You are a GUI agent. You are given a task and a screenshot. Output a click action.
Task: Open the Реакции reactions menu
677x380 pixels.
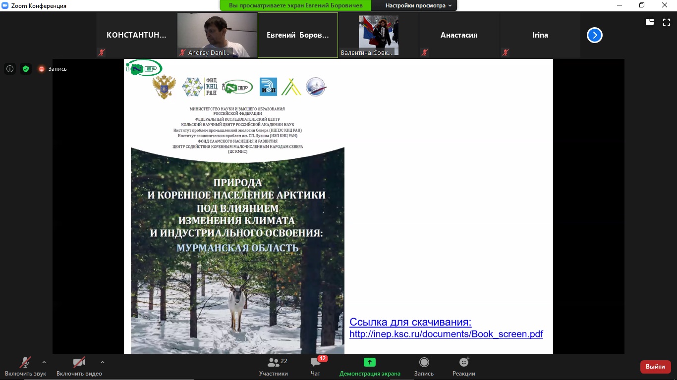pos(464,366)
